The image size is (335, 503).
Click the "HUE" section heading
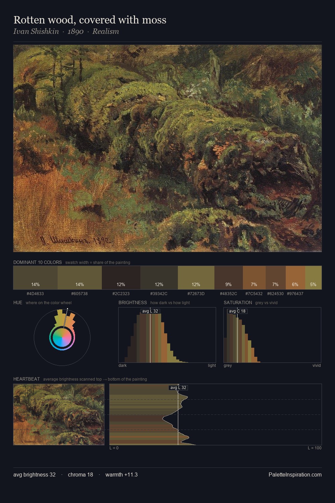pos(18,302)
